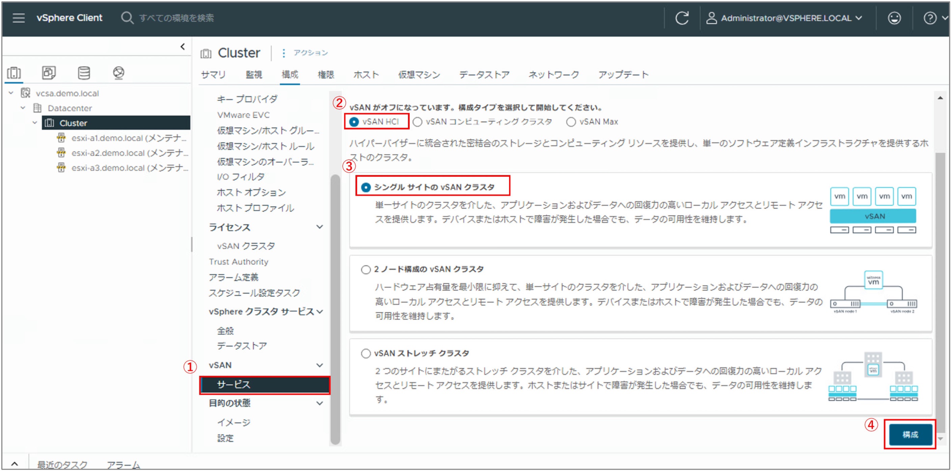This screenshot has height=471, width=951.
Task: Collapse the vcsa.demo.local tree node
Action: point(11,93)
